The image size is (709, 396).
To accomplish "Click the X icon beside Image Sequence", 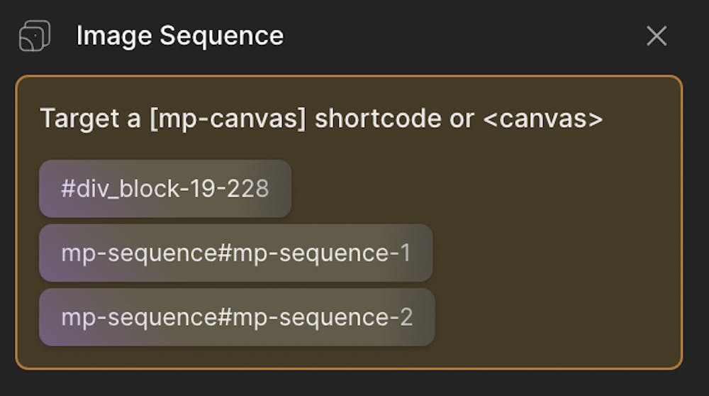I will click(656, 35).
